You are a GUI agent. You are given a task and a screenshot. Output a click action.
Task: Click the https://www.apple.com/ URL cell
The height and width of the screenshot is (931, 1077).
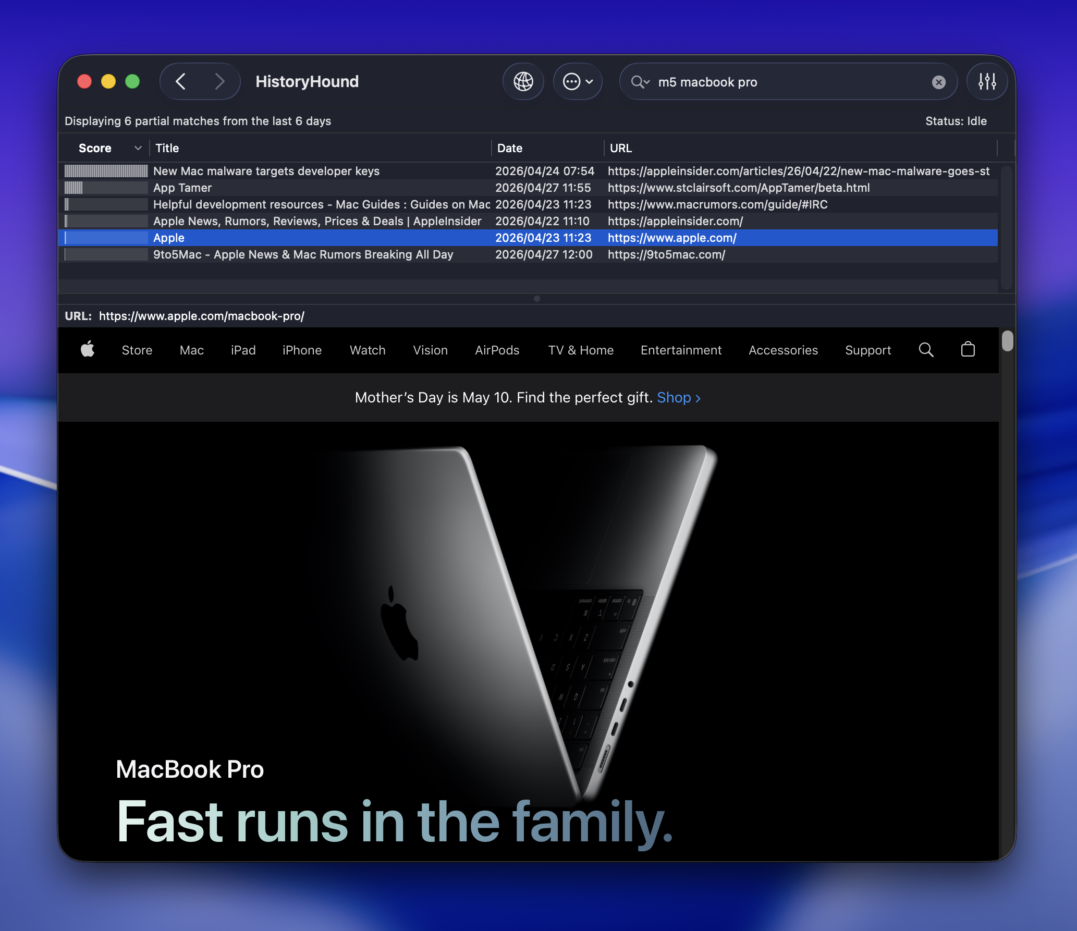(x=672, y=238)
